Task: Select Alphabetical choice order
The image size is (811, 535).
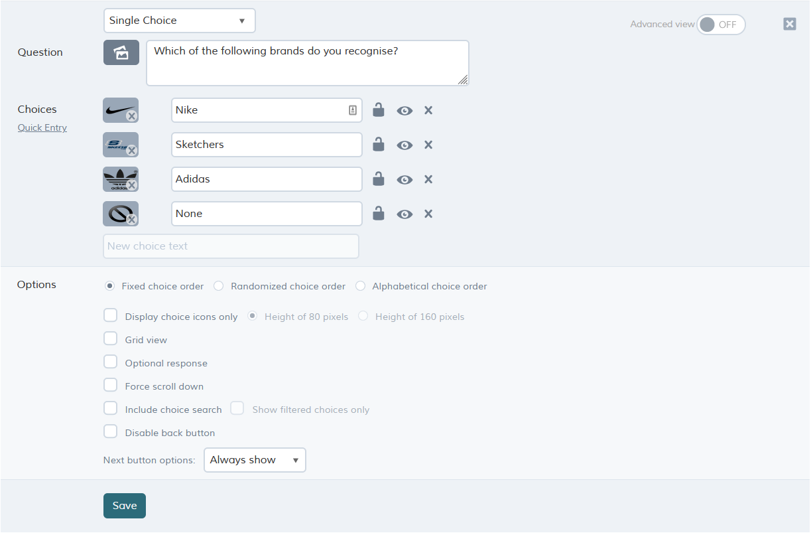Action: coord(361,286)
